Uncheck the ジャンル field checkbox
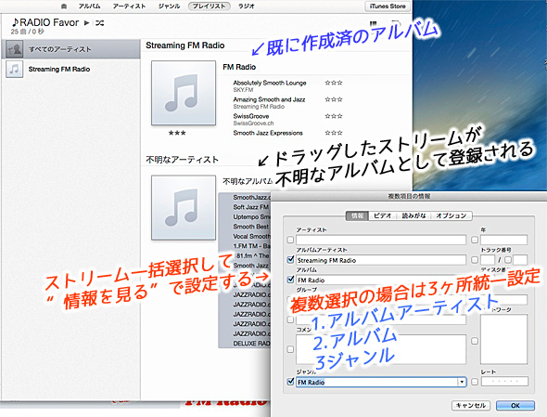Screen dimensions: 547x417 pos(290,382)
